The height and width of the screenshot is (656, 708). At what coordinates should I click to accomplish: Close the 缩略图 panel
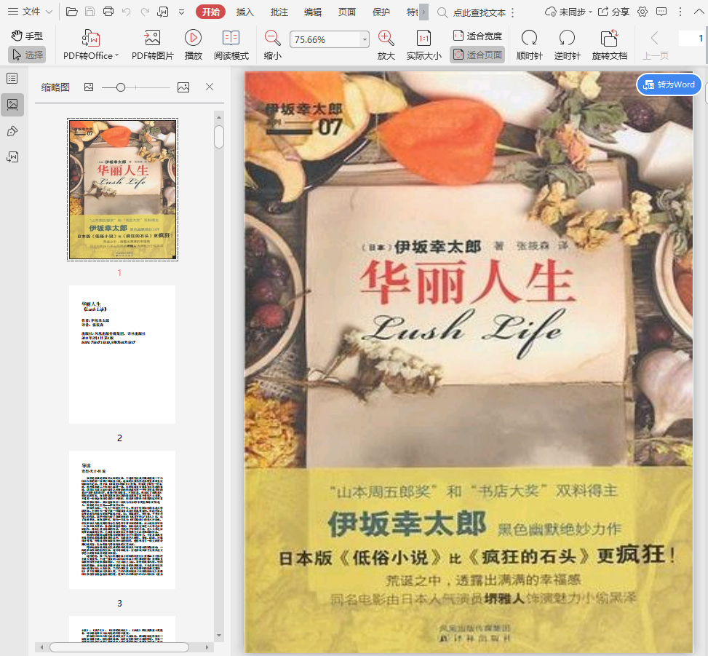[210, 87]
